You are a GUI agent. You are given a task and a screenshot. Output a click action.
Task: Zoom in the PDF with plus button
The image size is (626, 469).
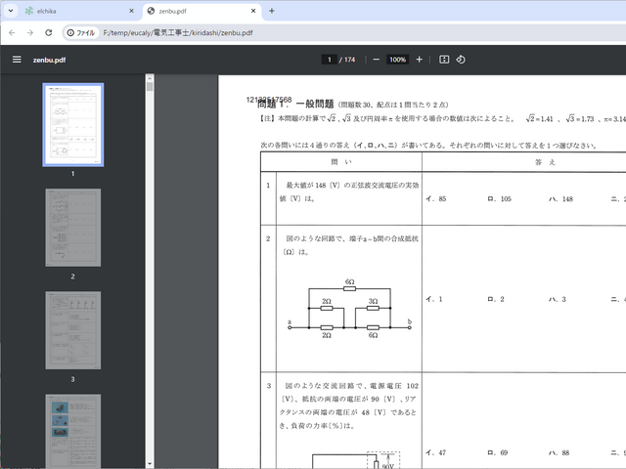pos(419,60)
